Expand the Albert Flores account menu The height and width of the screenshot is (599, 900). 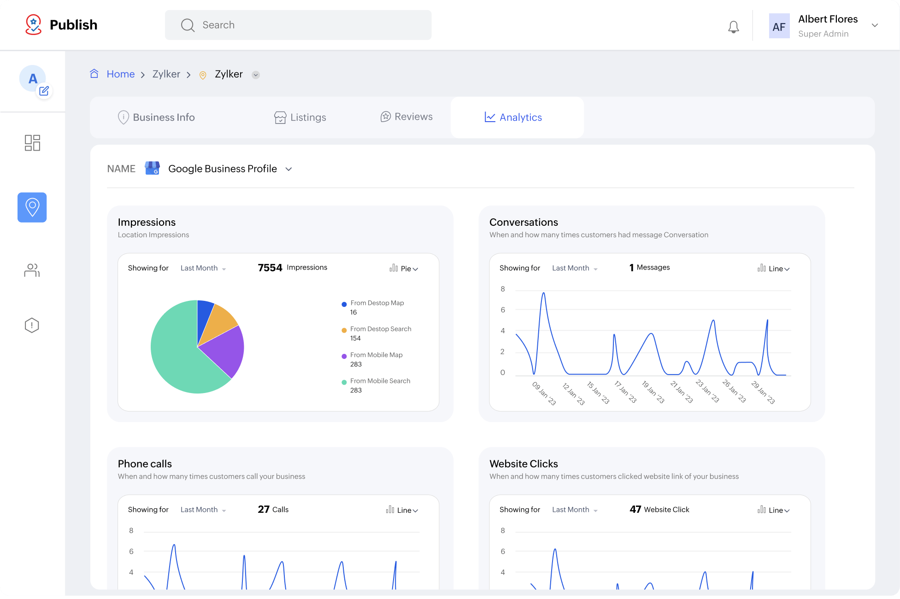pos(875,25)
